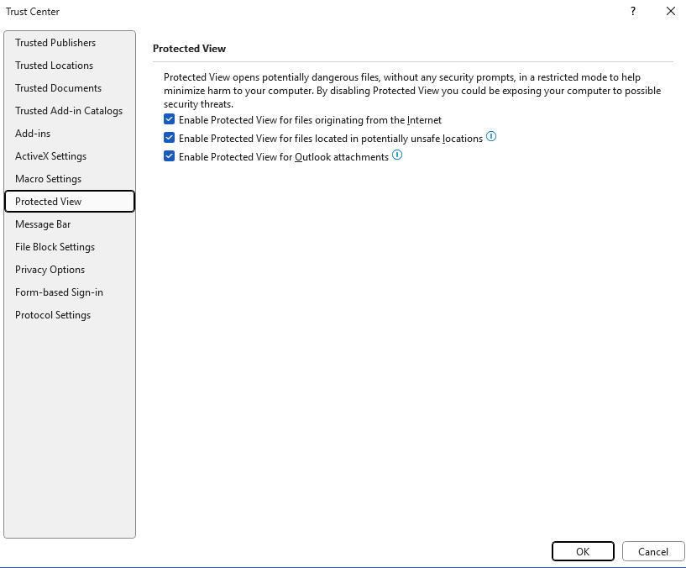Close the Trust Center dialog
Image resolution: width=686 pixels, height=568 pixels.
671,12
